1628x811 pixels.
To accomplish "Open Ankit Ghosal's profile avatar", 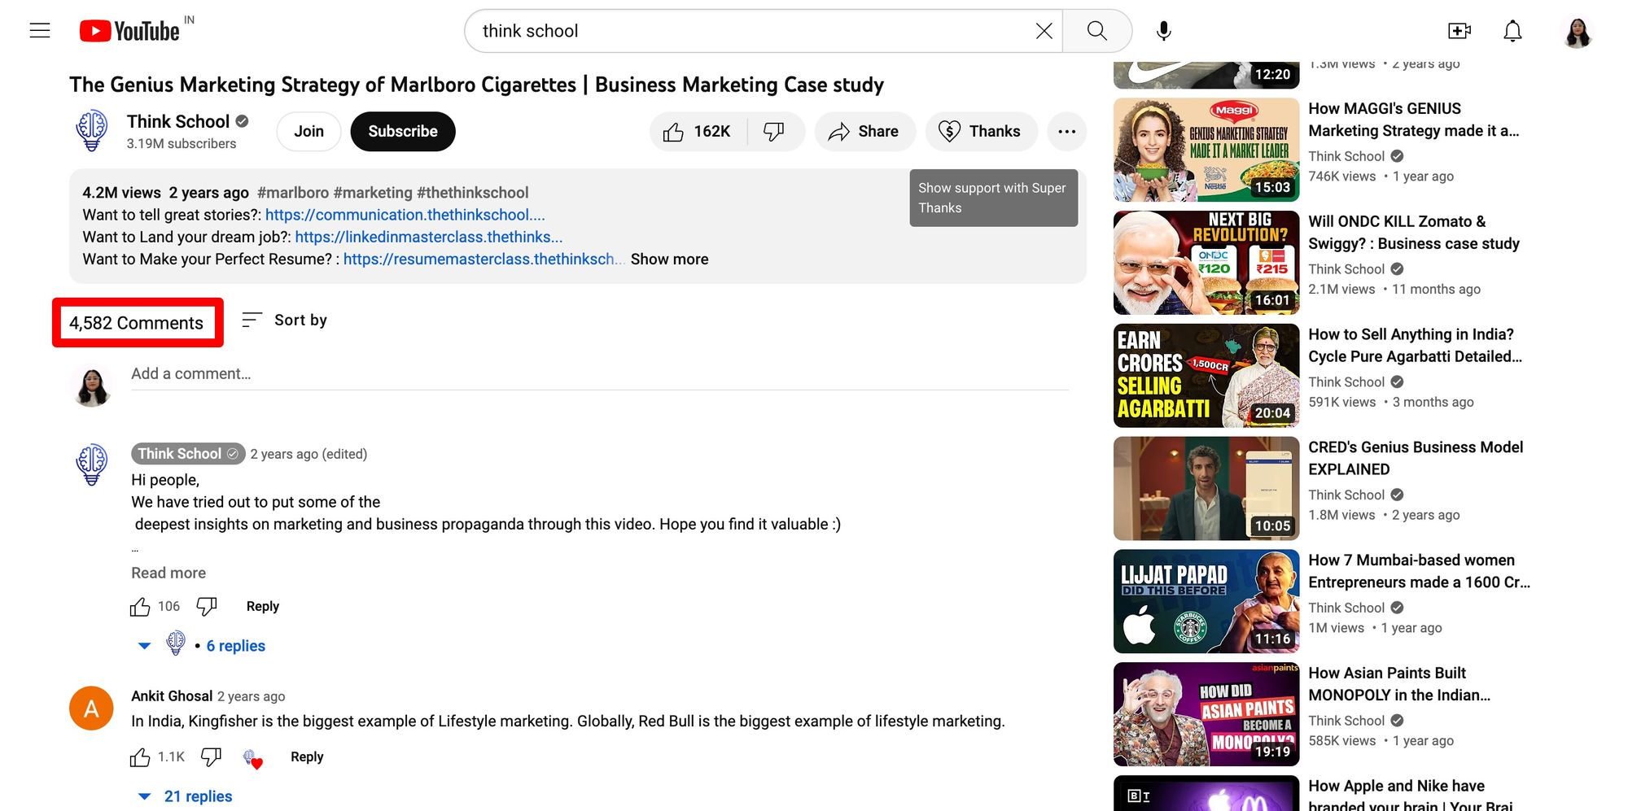I will pos(91,708).
